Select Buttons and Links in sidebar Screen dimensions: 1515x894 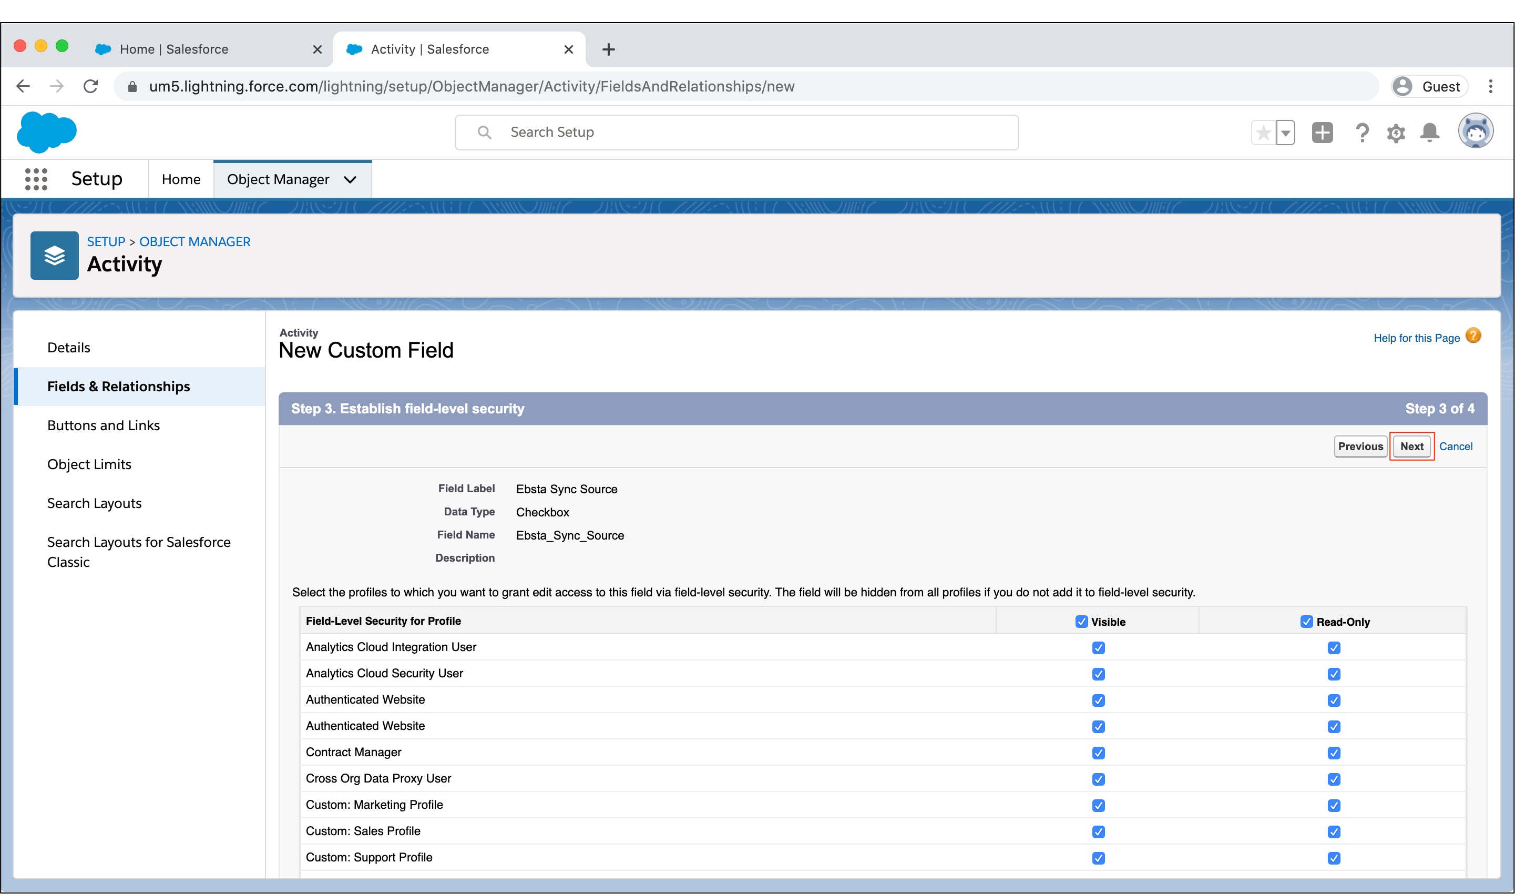coord(104,425)
